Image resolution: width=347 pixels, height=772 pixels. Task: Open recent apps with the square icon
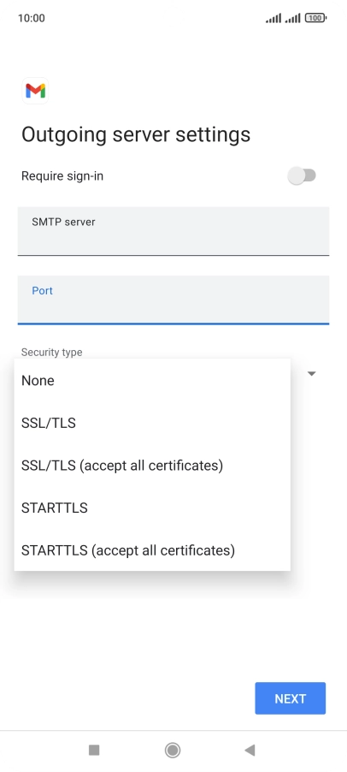94,750
